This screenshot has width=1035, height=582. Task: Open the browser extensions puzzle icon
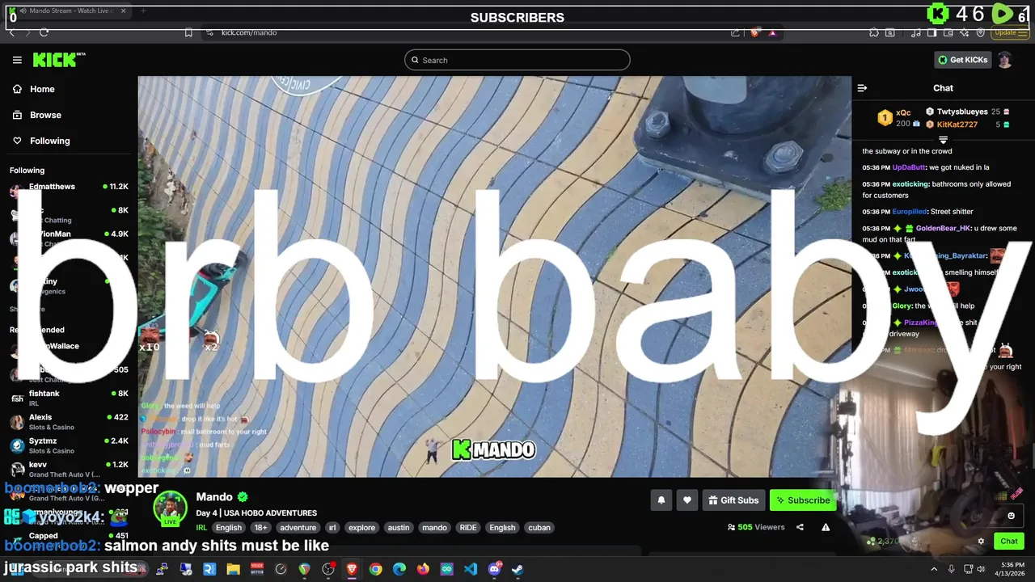click(x=874, y=32)
